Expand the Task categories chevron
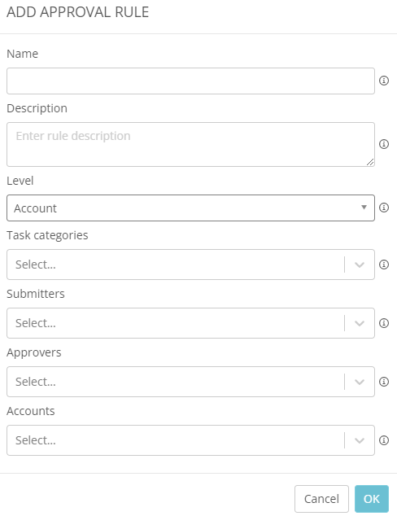The height and width of the screenshot is (516, 397). tap(360, 265)
